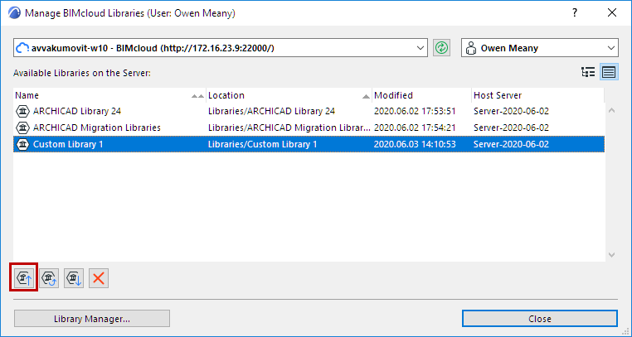
Task: Click the Upload library button
Action: [x=24, y=278]
